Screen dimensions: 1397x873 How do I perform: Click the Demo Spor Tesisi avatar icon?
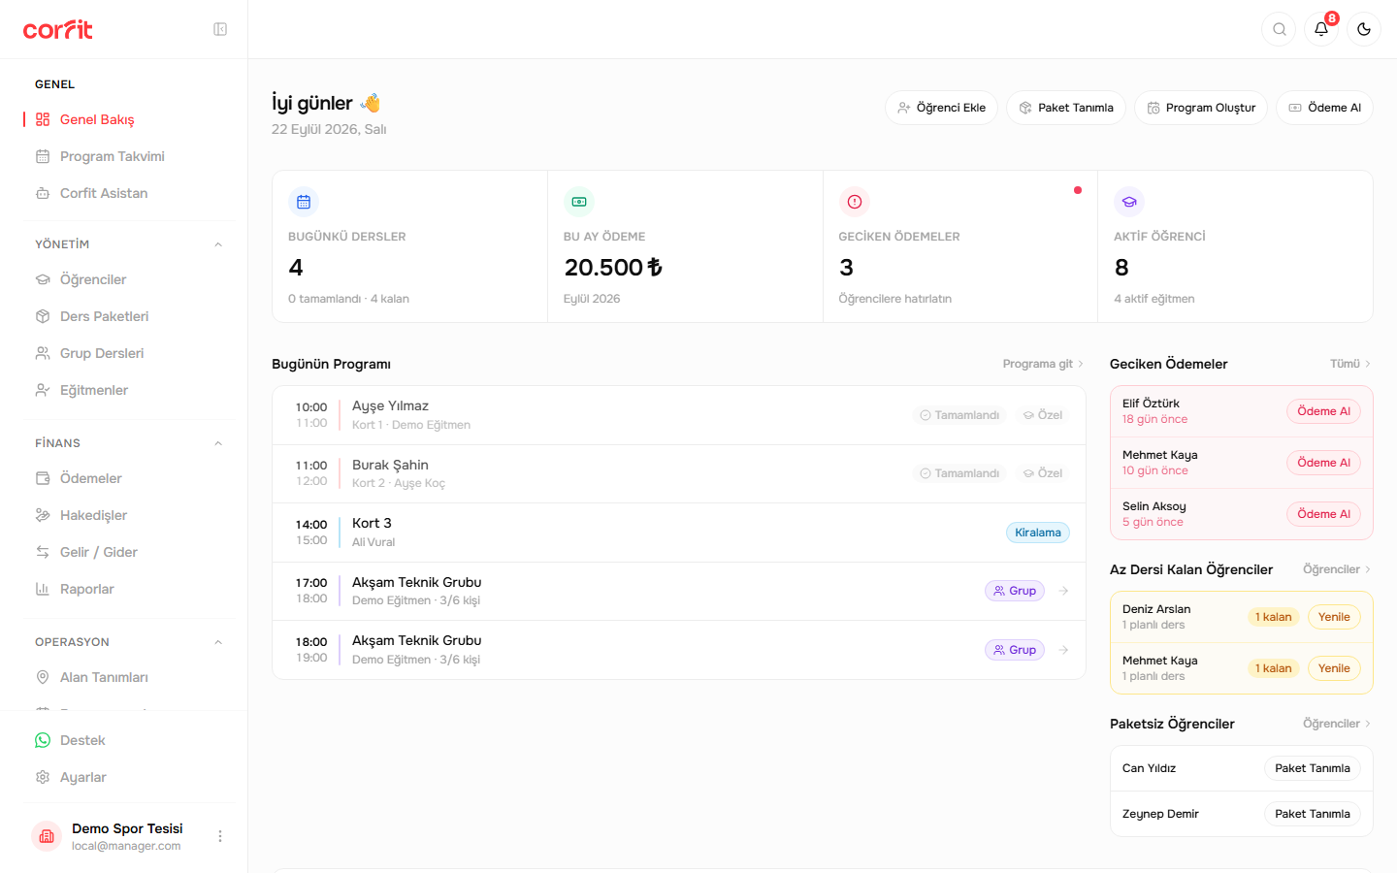[47, 836]
